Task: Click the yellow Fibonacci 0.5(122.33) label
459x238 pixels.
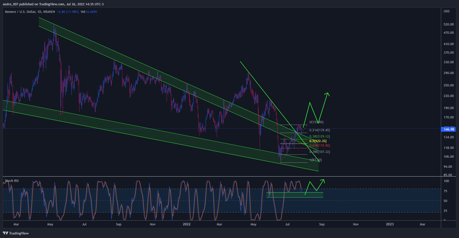Action: point(318,141)
